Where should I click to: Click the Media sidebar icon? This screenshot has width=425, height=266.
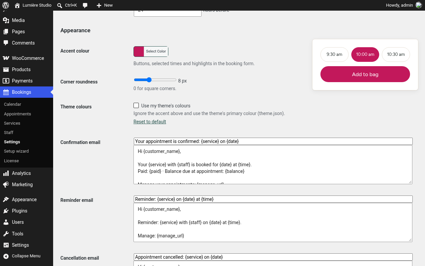(6, 20)
